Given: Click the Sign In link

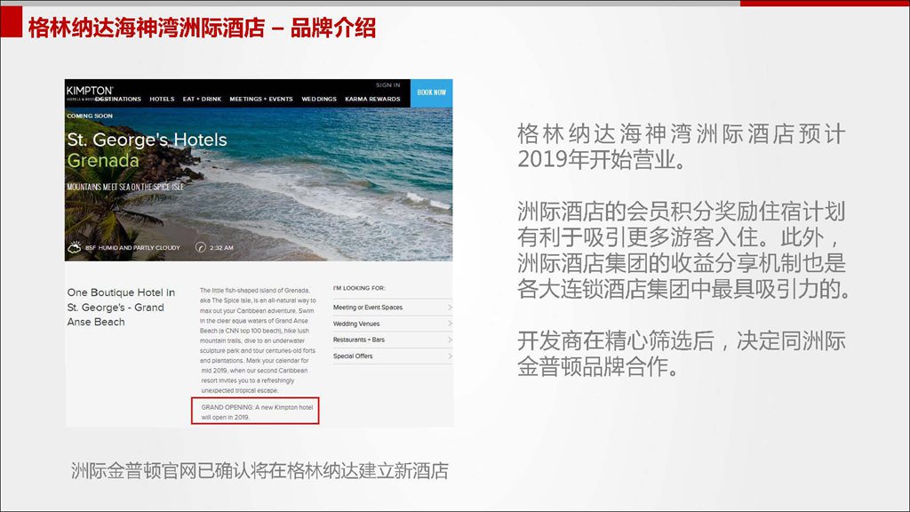Looking at the screenshot, I should click(387, 85).
